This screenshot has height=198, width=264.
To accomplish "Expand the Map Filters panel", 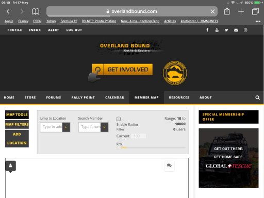I will point(17,124).
